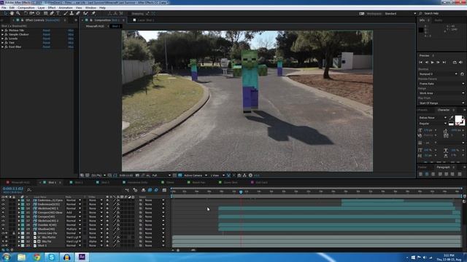Open the Graph Editor in timeline
The width and height of the screenshot is (467, 262).
164,190
